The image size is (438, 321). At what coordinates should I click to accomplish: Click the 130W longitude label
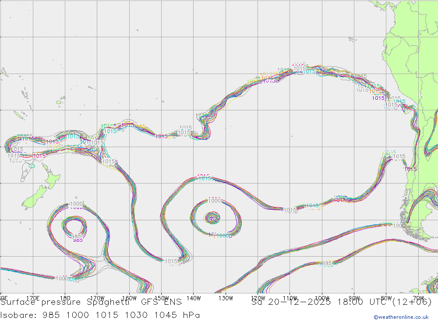[226, 298]
